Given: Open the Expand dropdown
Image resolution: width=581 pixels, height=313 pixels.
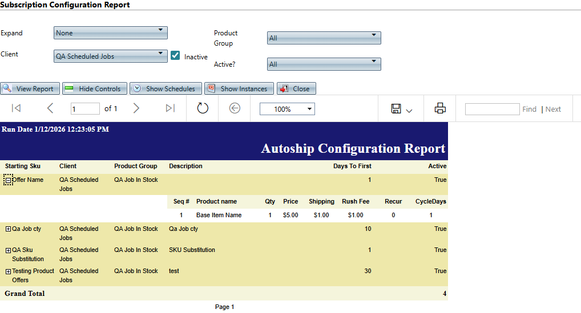Looking at the screenshot, I should [110, 32].
